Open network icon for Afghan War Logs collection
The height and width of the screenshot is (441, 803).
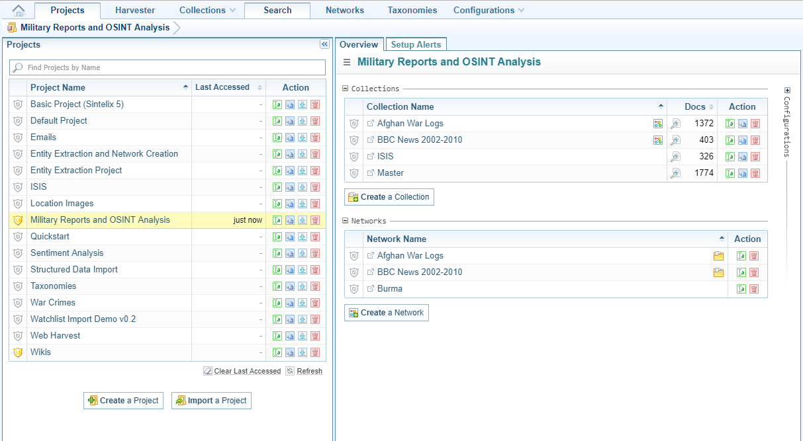[x=657, y=124]
